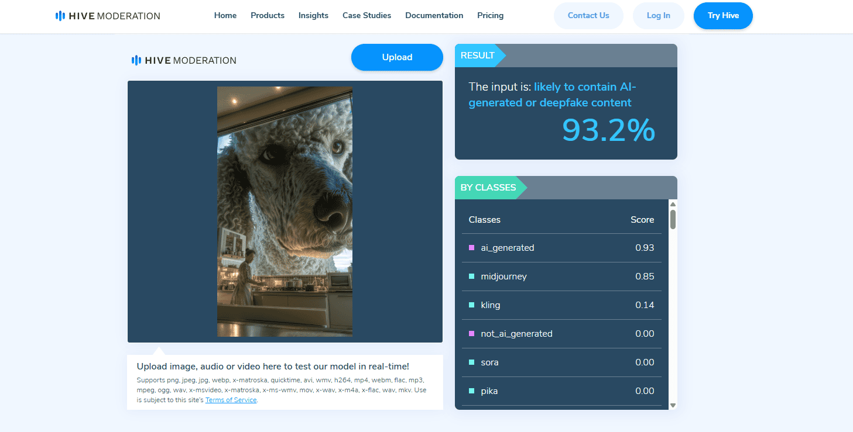The height and width of the screenshot is (432, 853).
Task: Click the BY CLASSES panel header tag
Action: (491, 188)
